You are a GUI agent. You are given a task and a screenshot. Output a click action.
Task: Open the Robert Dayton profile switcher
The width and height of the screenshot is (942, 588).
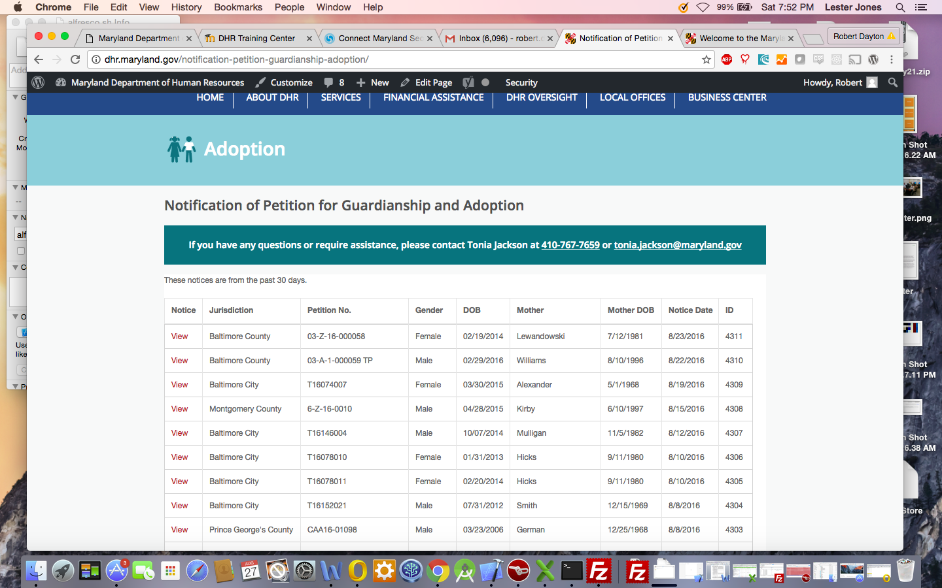[x=863, y=37]
